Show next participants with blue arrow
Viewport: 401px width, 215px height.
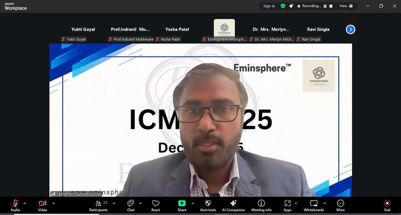350,30
